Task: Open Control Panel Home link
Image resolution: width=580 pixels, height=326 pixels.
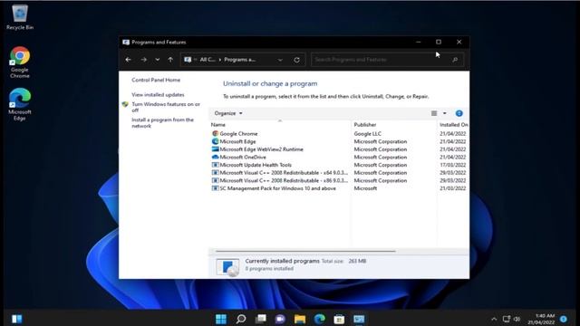Action: click(156, 80)
